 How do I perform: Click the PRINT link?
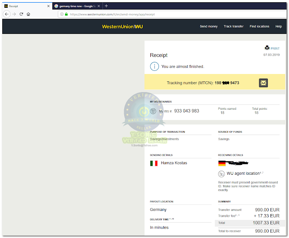pyautogui.click(x=275, y=48)
